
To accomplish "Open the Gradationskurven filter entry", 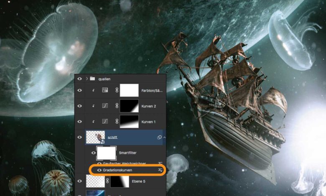I will (x=117, y=170).
